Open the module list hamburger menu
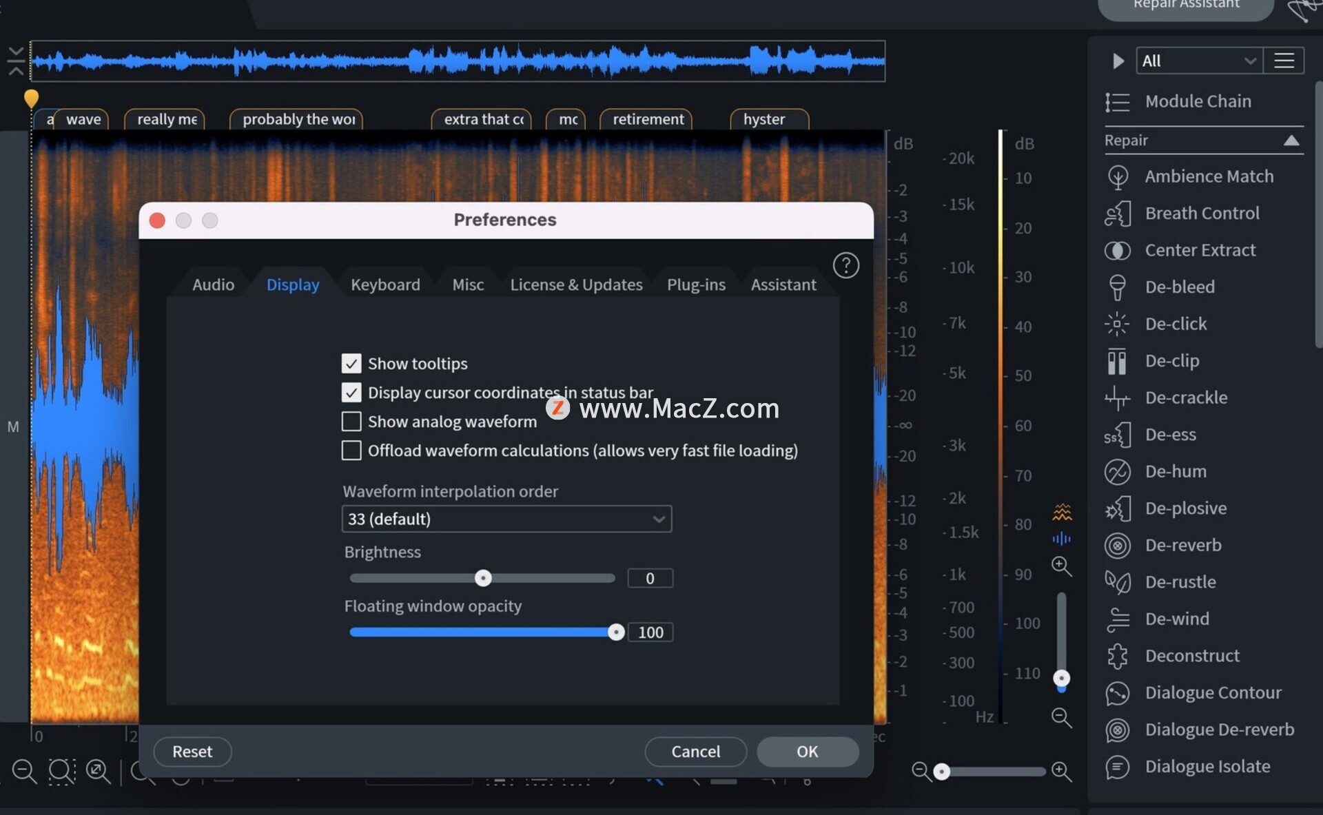The height and width of the screenshot is (815, 1323). 1284,61
